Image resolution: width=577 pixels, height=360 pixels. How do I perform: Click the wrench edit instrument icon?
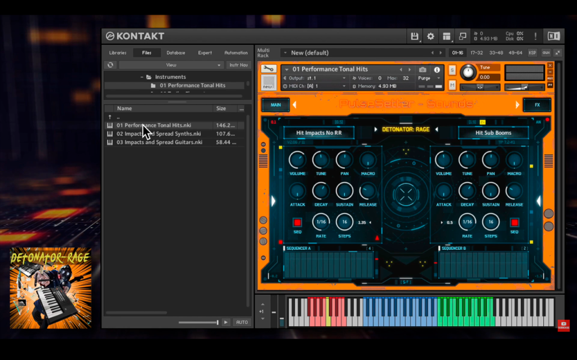(268, 69)
